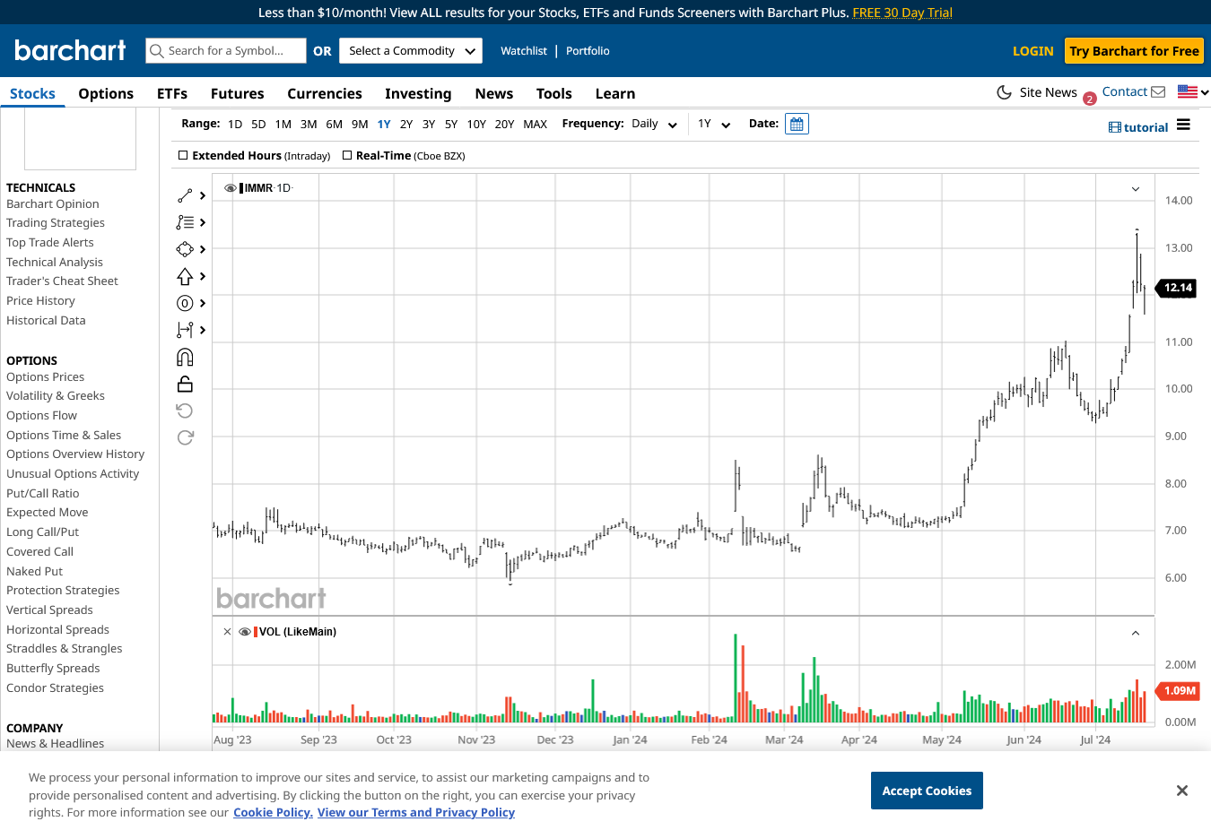Screen dimensions: 1211x830
Task: Open the FREE 30 Day Trial link
Action: [x=902, y=13]
